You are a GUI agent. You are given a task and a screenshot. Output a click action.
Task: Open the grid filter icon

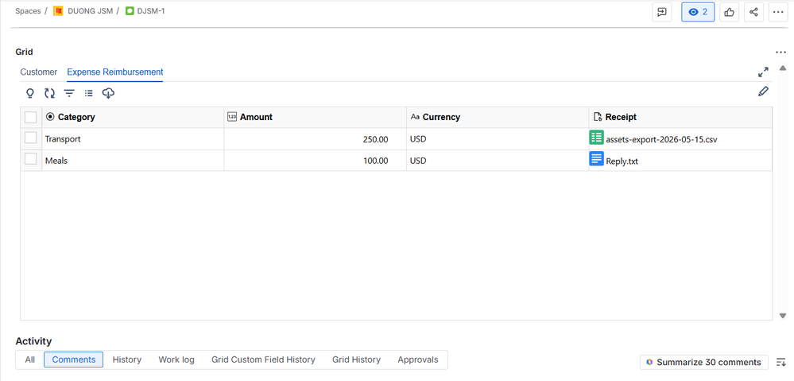coord(69,93)
